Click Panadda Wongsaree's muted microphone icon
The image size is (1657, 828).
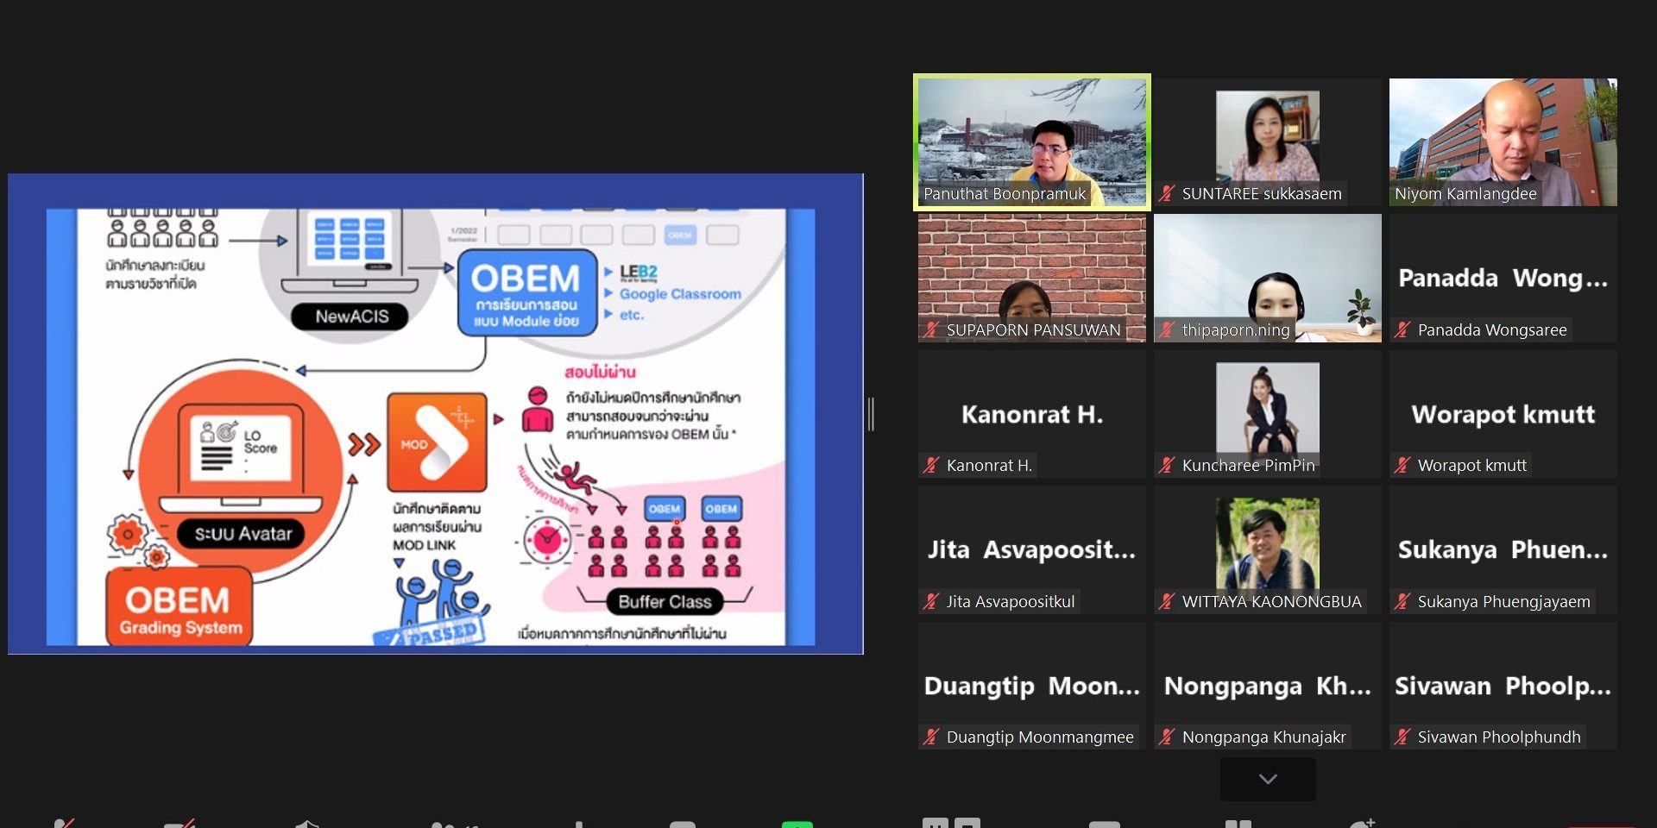coord(1402,330)
